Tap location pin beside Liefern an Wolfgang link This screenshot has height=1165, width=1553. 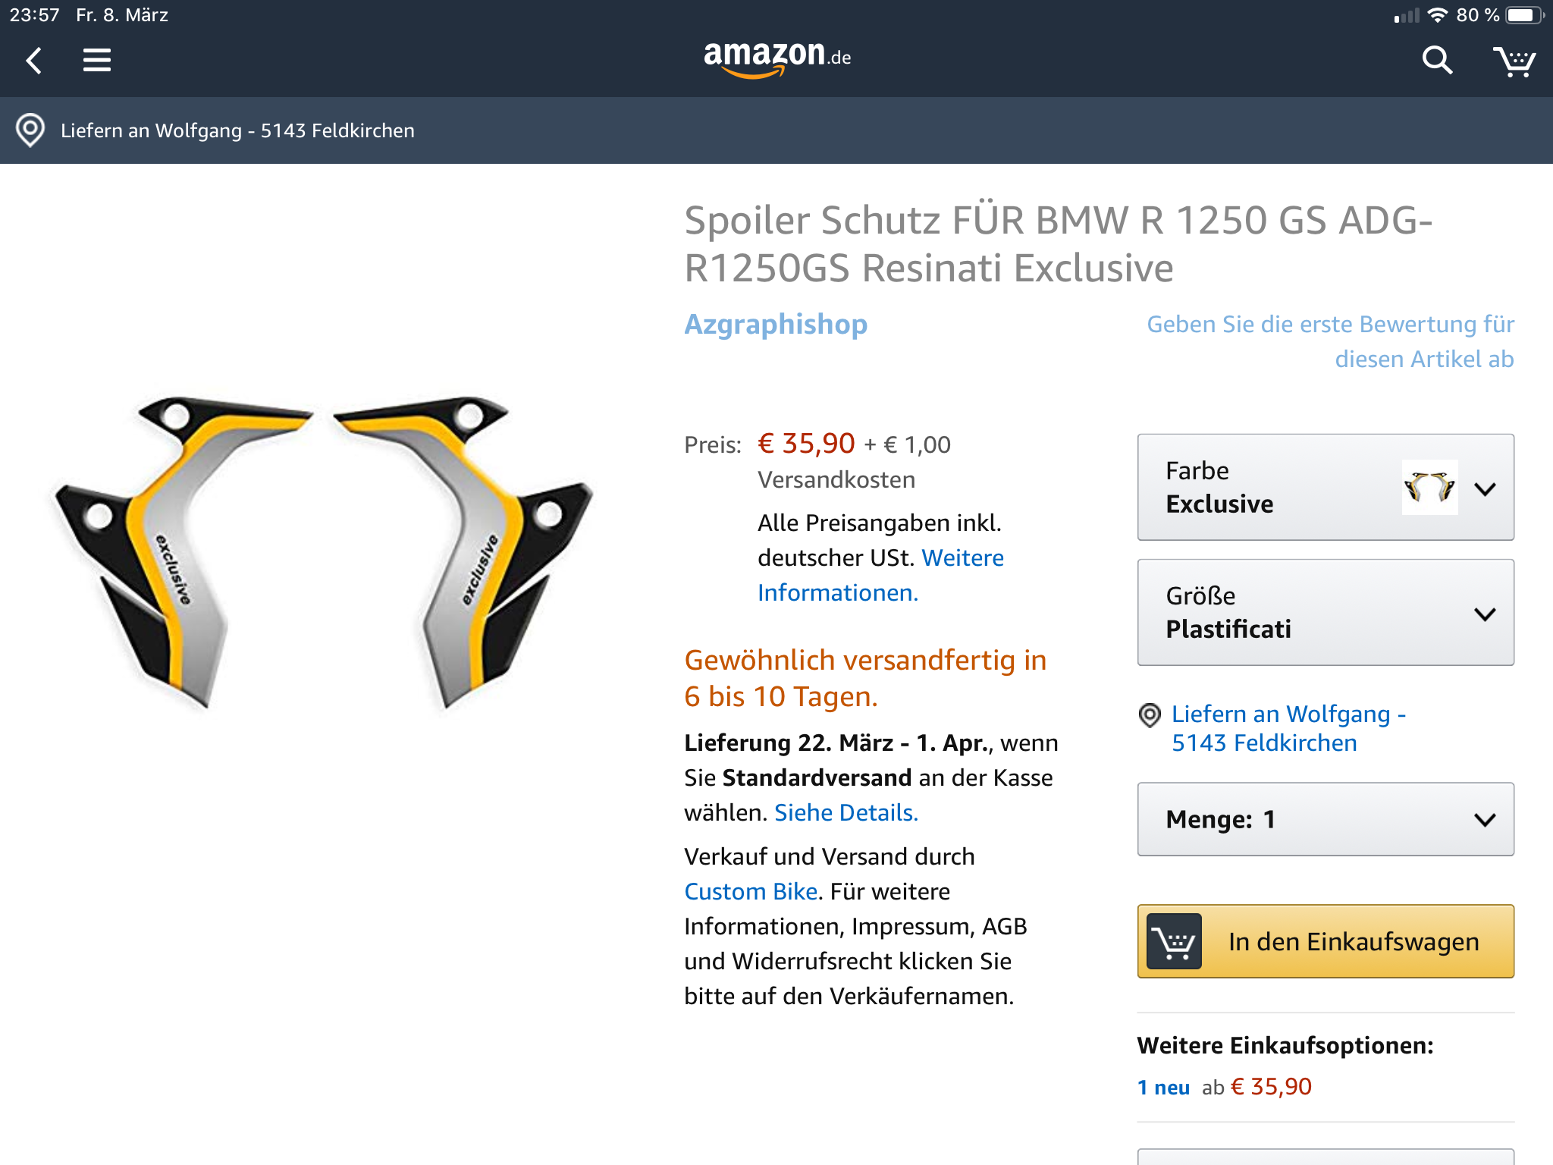coord(1150,714)
